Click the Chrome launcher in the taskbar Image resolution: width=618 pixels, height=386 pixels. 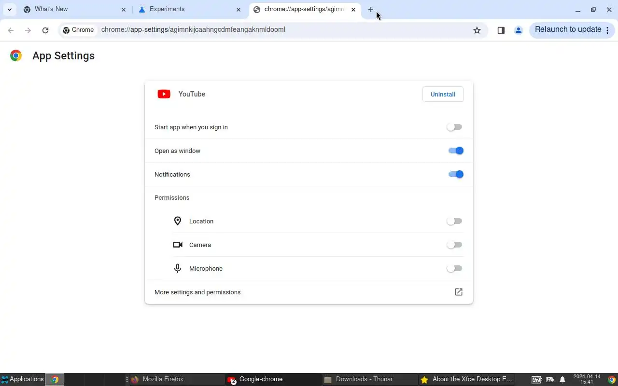[55, 380]
